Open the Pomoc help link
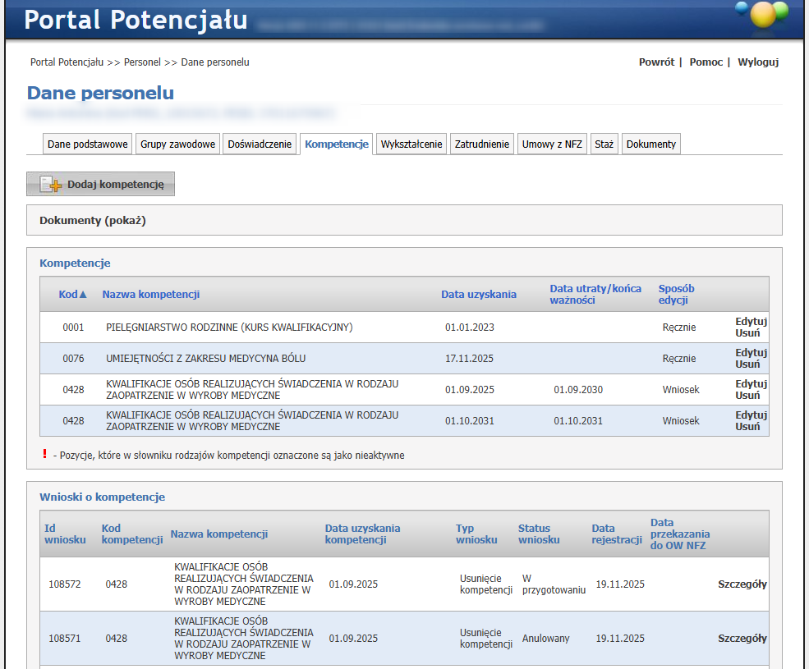 (x=706, y=62)
